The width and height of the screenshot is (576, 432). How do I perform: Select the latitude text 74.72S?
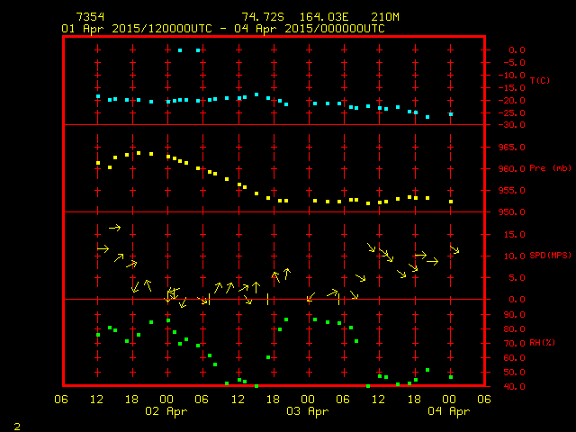pos(263,17)
